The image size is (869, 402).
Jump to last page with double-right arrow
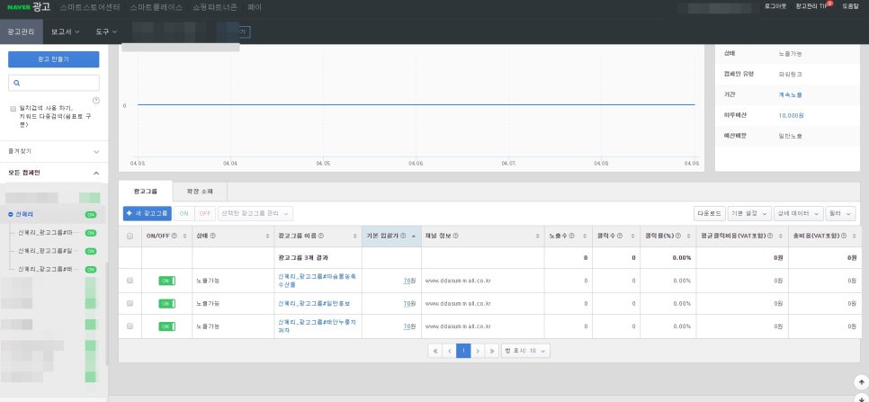[x=492, y=351]
